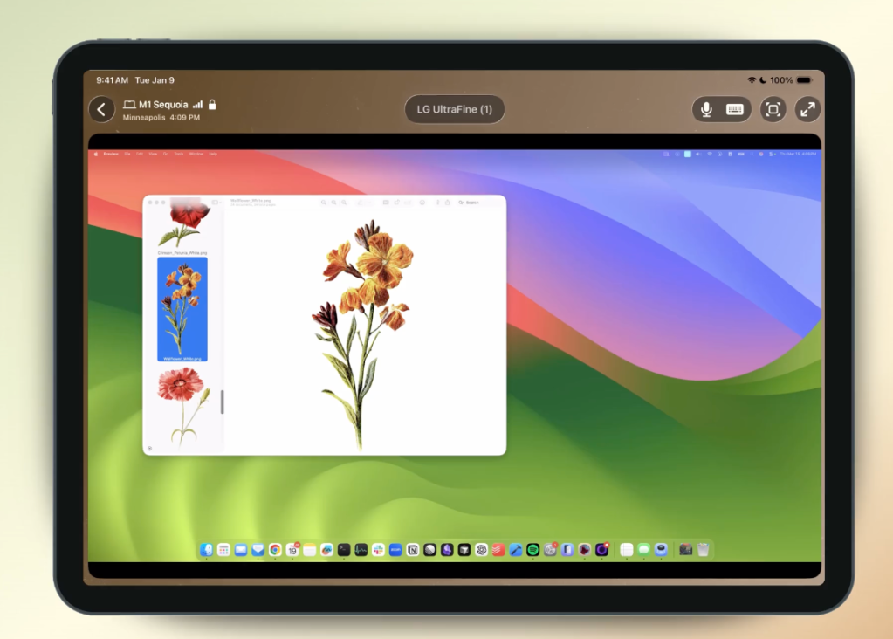Launch Google Chrome from the Dock
This screenshot has width=893, height=639.
pyautogui.click(x=275, y=550)
